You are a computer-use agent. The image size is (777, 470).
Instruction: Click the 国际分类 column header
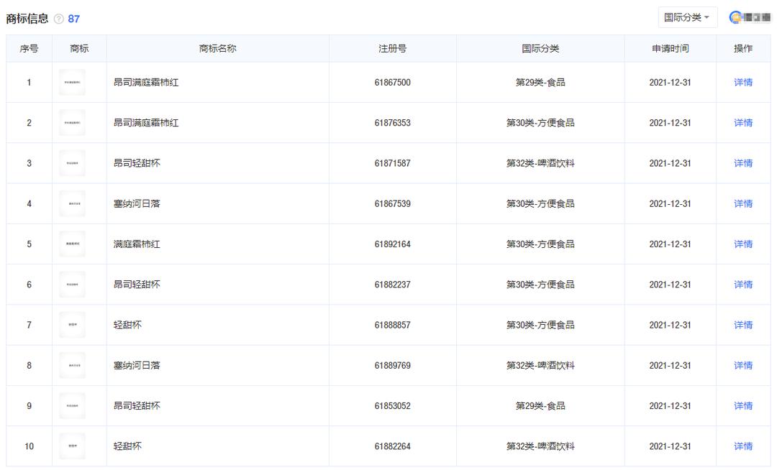(540, 48)
